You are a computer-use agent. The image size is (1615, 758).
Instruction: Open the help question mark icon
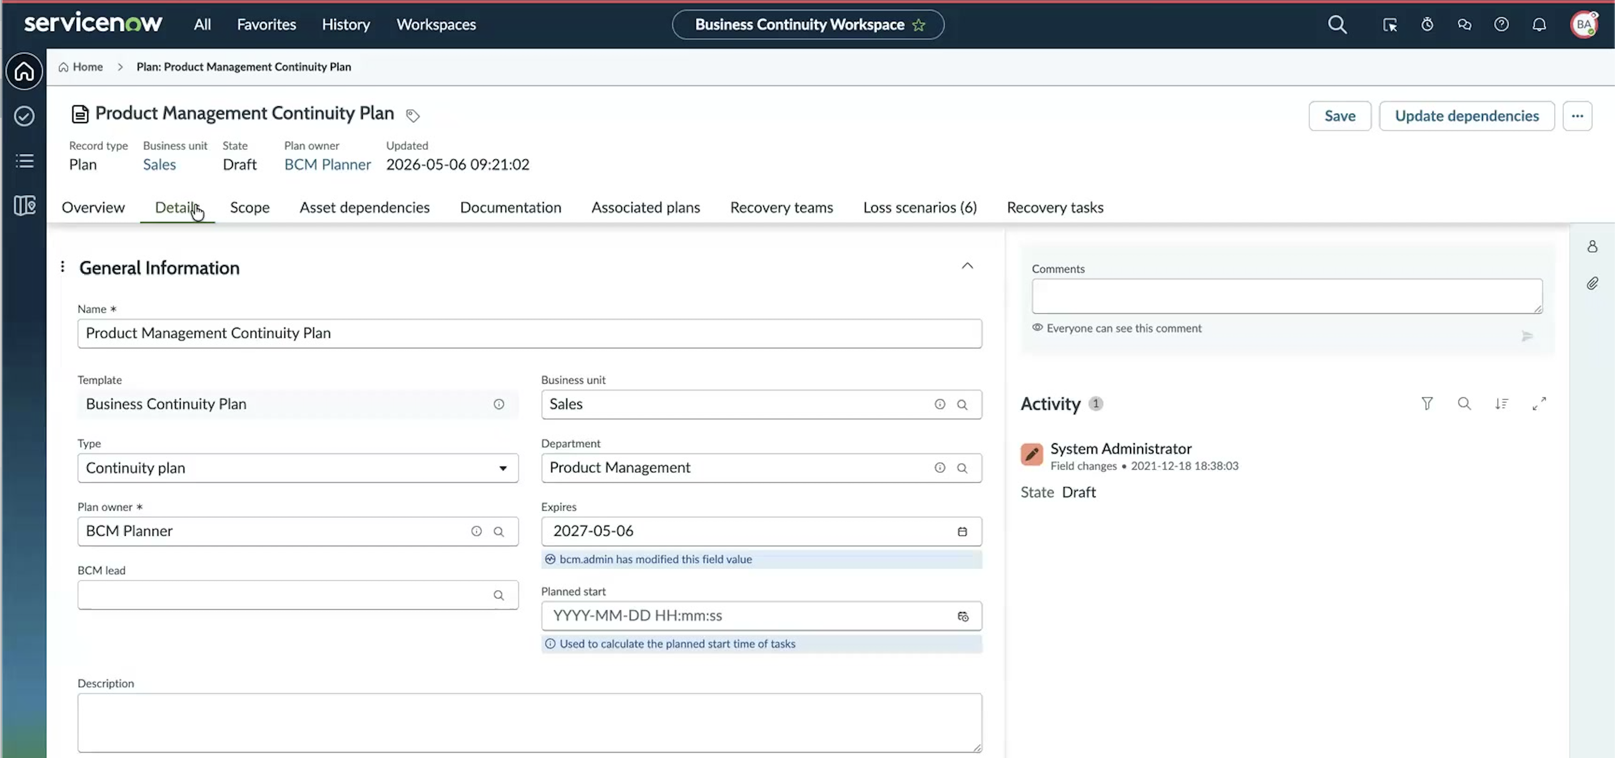coord(1501,24)
